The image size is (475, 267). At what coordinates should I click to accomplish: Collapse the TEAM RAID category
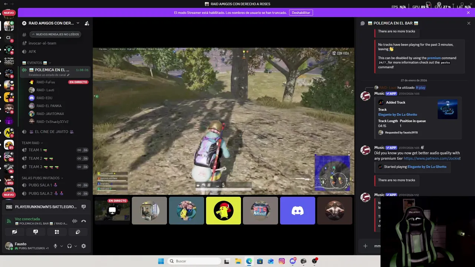coord(32,143)
